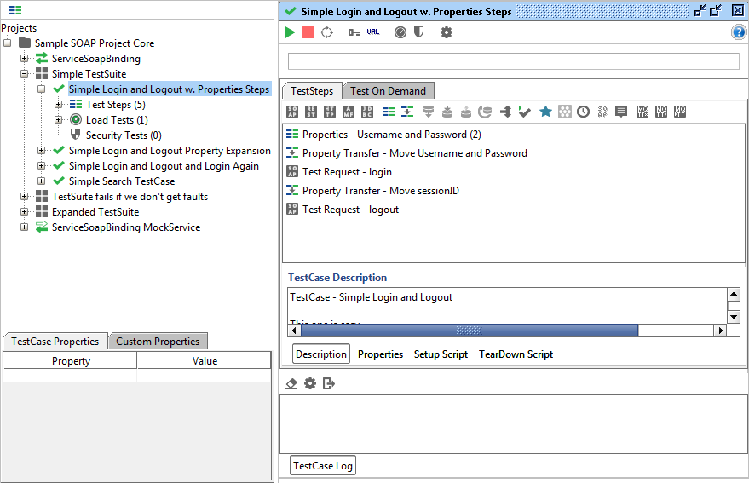The width and height of the screenshot is (749, 483).
Task: Select the Description bottom tab
Action: click(x=321, y=354)
